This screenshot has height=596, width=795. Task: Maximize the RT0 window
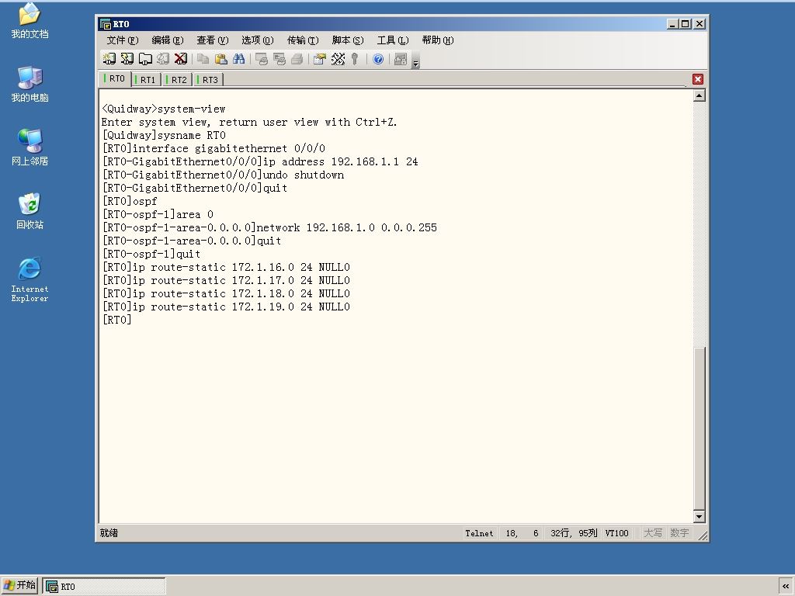pos(686,24)
